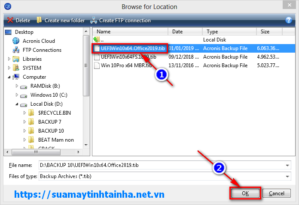Select the Acronis Cloud tree label
Screen dimensions: 299x205
[39, 41]
